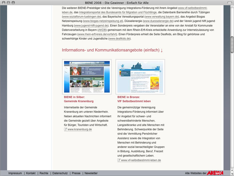
Task: Select Presse in the footer navigation
Action: [76, 173]
